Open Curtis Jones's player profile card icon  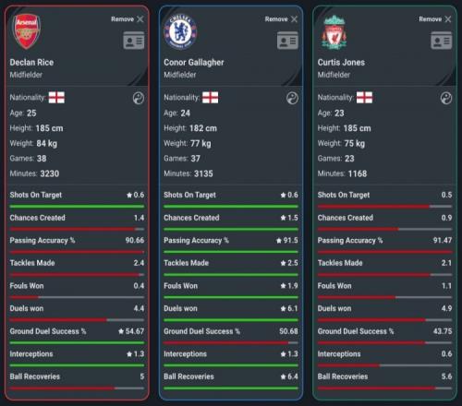click(x=442, y=41)
